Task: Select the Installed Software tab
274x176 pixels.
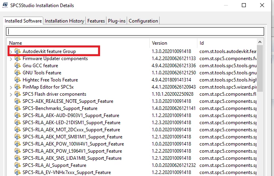Action: click(x=23, y=21)
